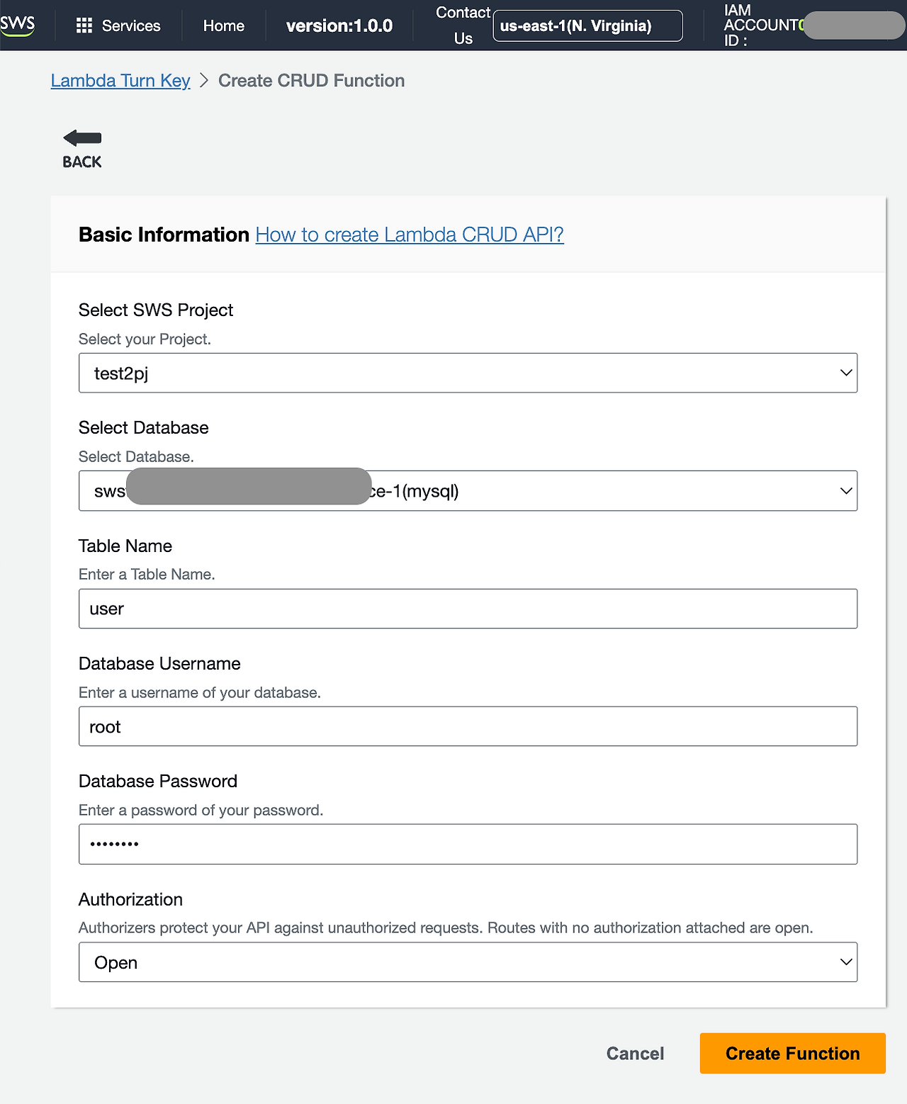Viewport: 907px width, 1104px height.
Task: Expand the Select Database dropdown
Action: tap(468, 490)
